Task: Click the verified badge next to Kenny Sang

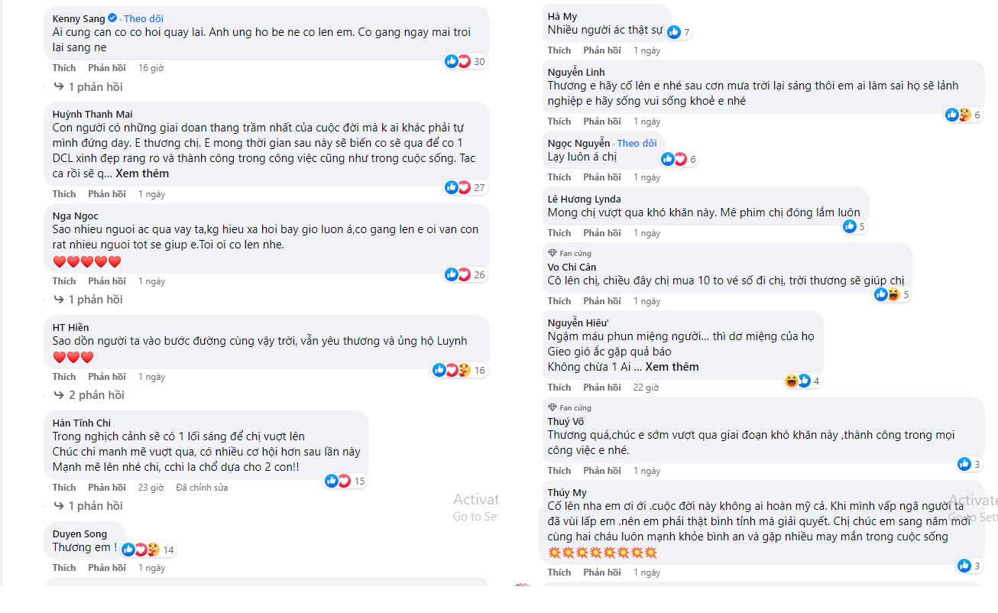Action: [x=112, y=18]
